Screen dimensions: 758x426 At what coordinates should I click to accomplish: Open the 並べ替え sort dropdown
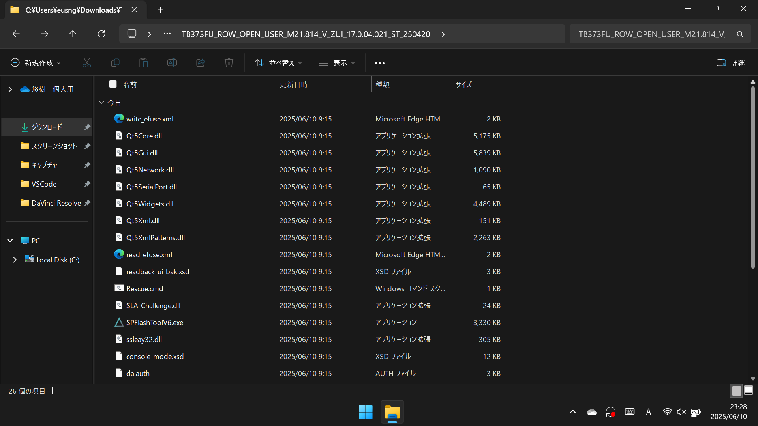pos(278,63)
